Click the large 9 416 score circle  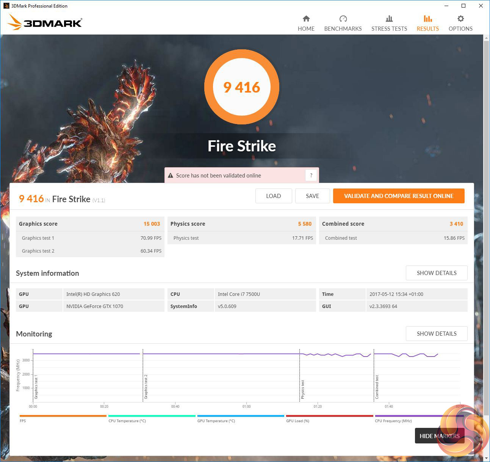point(242,87)
